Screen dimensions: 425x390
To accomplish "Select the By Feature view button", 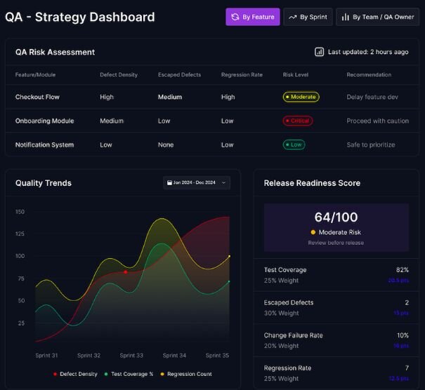I will [252, 17].
